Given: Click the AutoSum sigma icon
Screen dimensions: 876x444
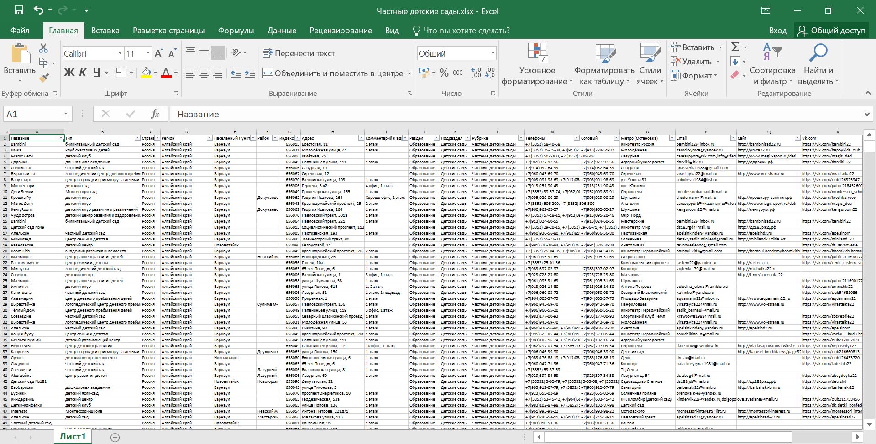Looking at the screenshot, I should click(x=735, y=47).
